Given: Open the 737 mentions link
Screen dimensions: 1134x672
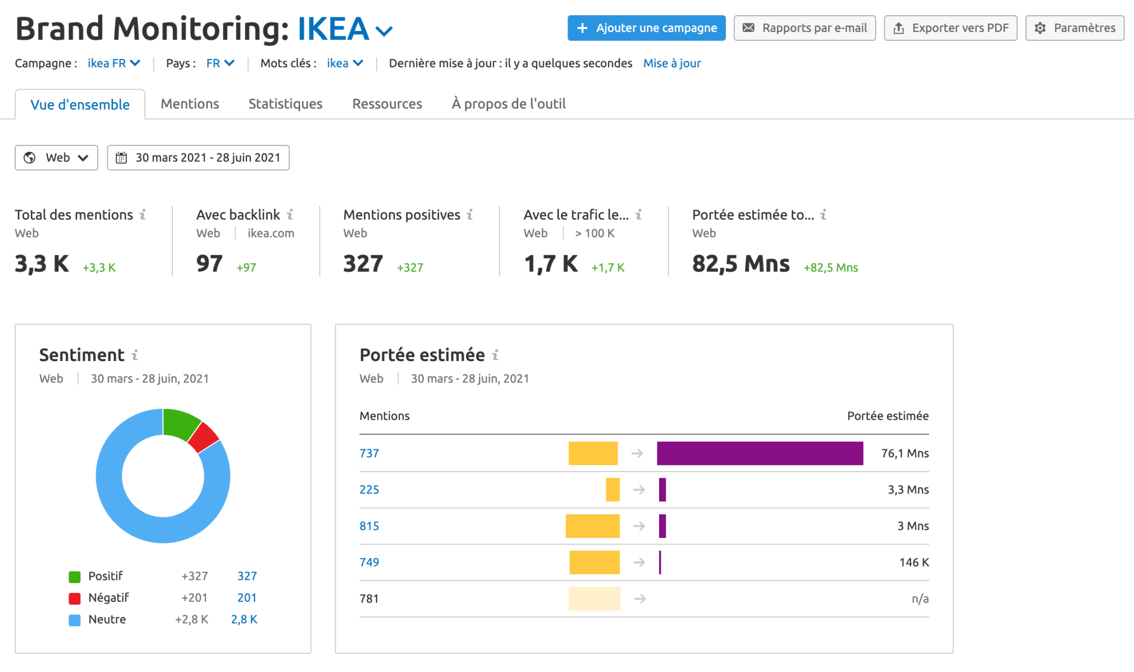Looking at the screenshot, I should (x=369, y=453).
